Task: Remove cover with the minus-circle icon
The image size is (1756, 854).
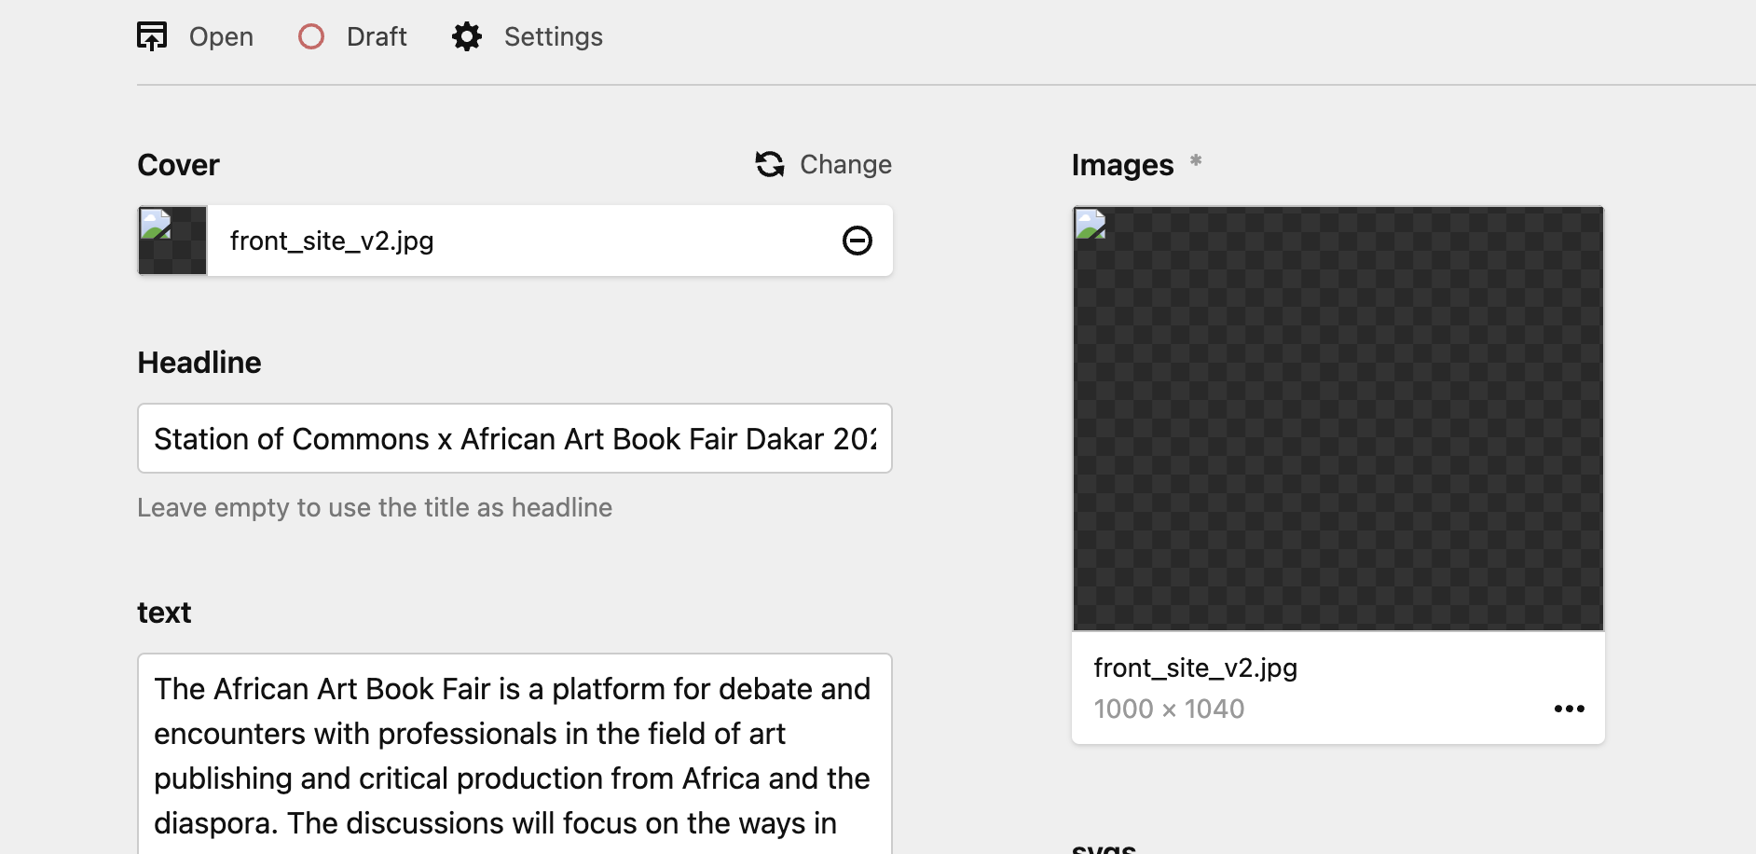Action: 857,241
